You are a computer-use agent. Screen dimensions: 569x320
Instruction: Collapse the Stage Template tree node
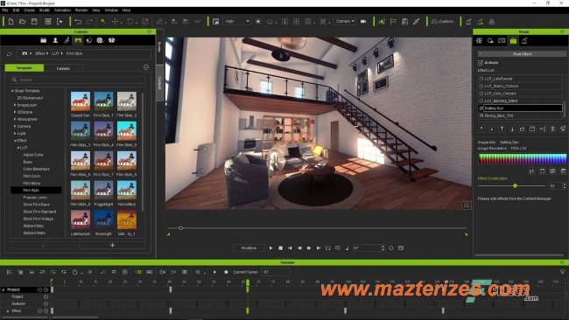(x=12, y=91)
